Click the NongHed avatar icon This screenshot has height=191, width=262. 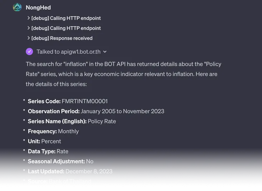tap(17, 7)
